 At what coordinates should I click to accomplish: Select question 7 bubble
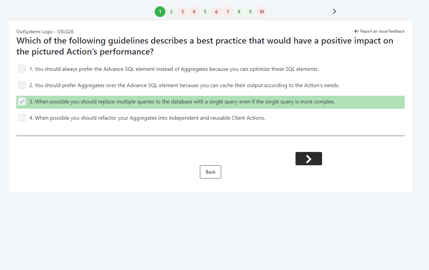pyautogui.click(x=228, y=12)
